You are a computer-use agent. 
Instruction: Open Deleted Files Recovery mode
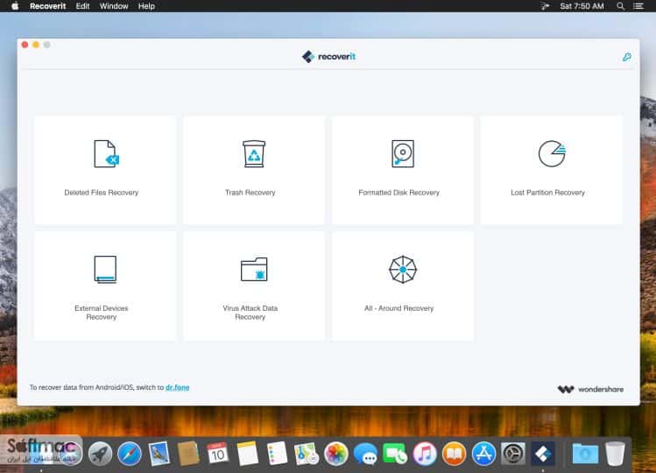coord(105,170)
